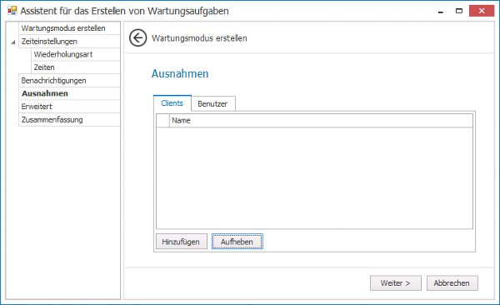Screen dimensions: 500x305
Task: Jump to the Zusammenfassung step
Action: (69, 120)
